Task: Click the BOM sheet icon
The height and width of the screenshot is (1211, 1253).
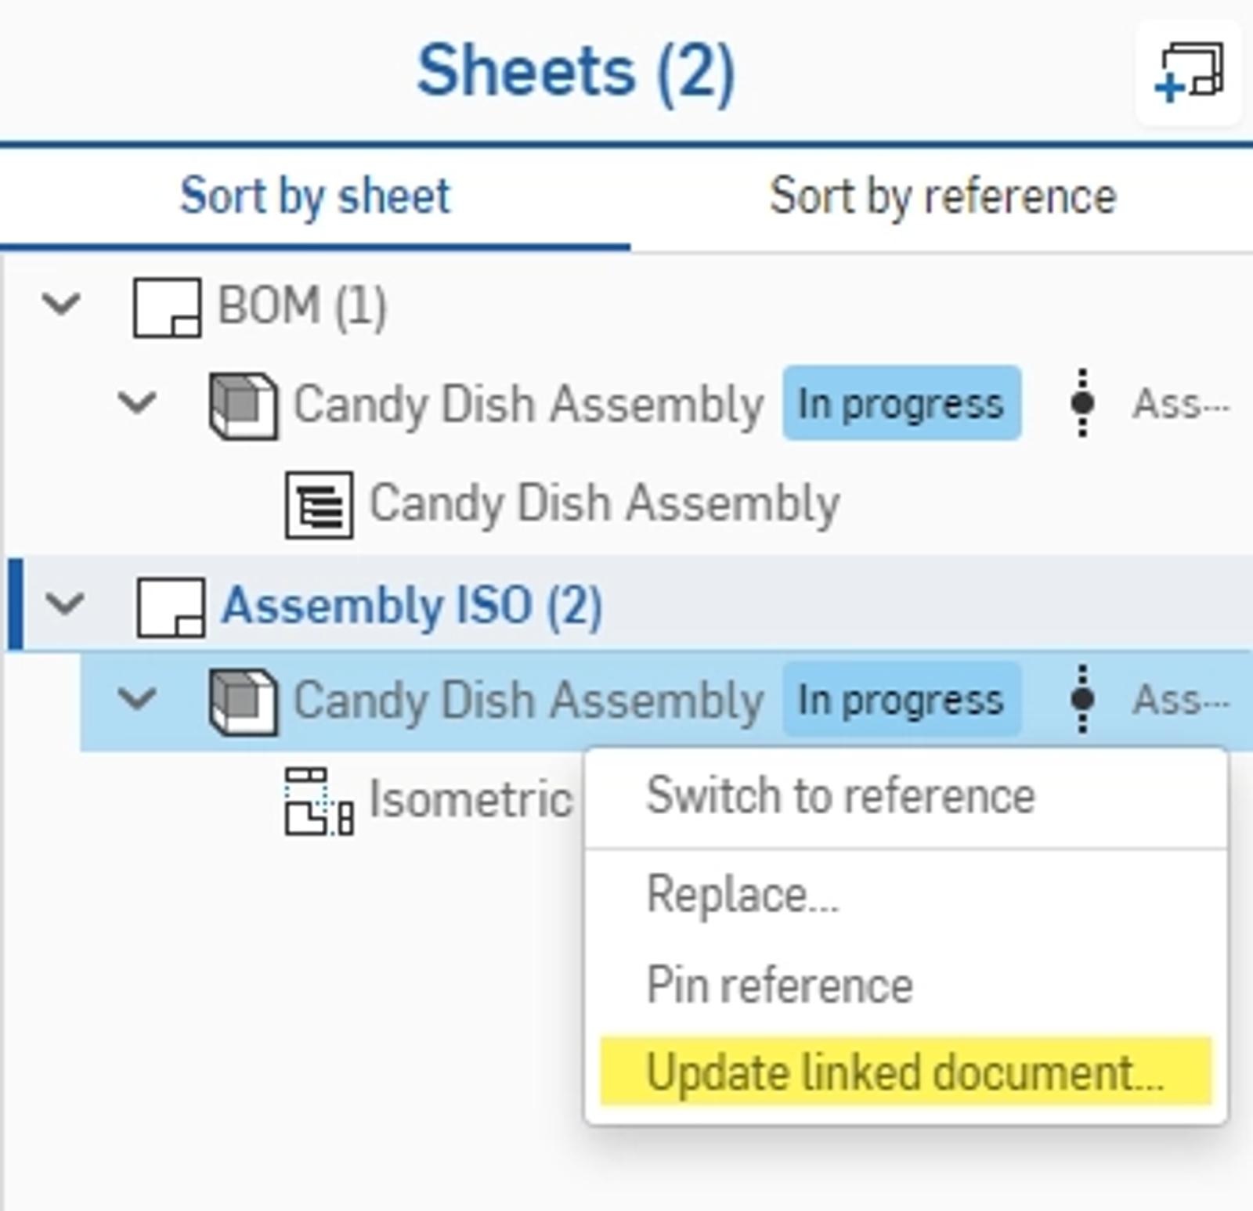Action: tap(167, 307)
